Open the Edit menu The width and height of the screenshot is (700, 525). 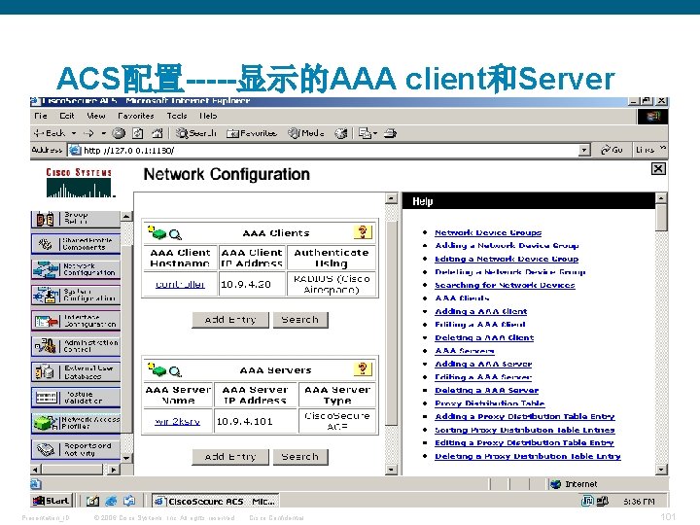(67, 116)
